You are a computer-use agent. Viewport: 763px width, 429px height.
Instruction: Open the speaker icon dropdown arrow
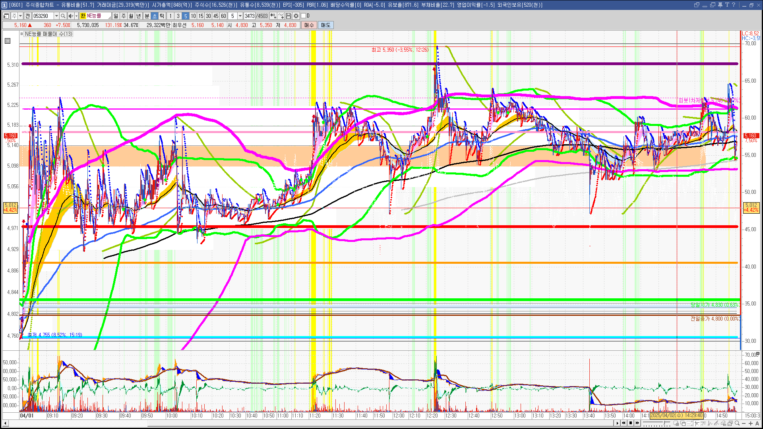point(76,16)
